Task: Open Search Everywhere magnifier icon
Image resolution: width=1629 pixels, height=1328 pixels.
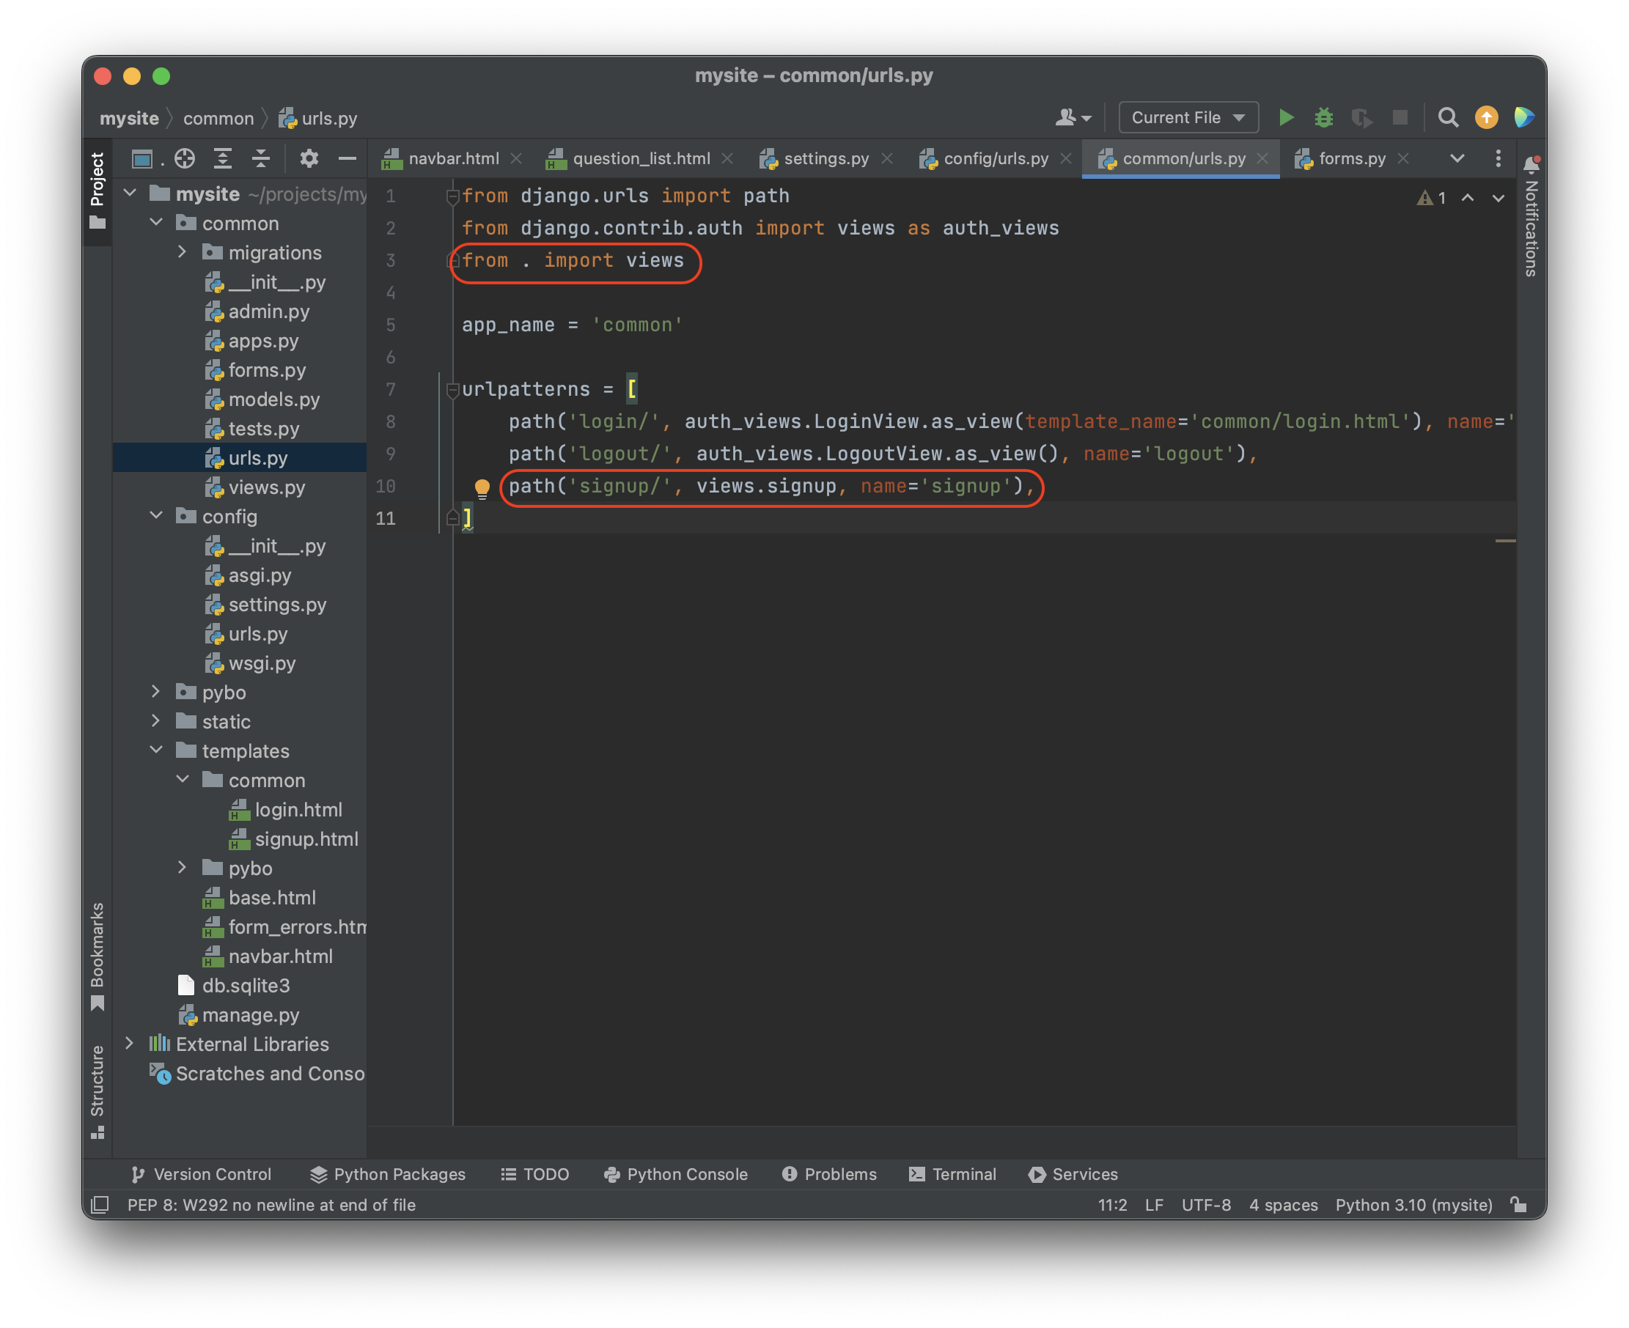Action: [x=1448, y=118]
